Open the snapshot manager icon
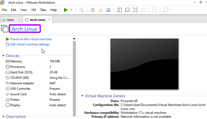Viewport: 207px width, 119px height. point(109,10)
